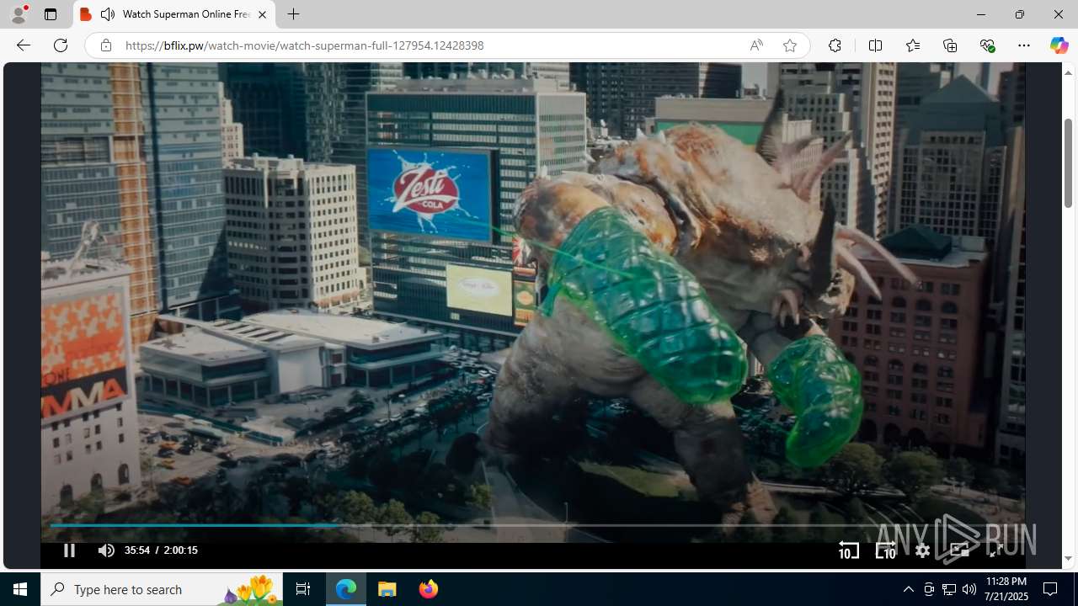Open the system volume control

pyautogui.click(x=969, y=589)
